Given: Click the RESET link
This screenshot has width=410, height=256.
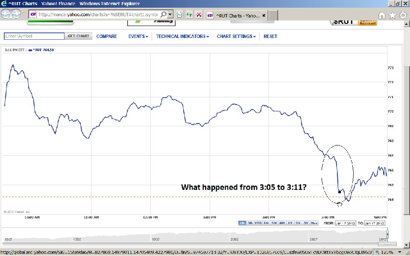Looking at the screenshot, I should pyautogui.click(x=270, y=36).
